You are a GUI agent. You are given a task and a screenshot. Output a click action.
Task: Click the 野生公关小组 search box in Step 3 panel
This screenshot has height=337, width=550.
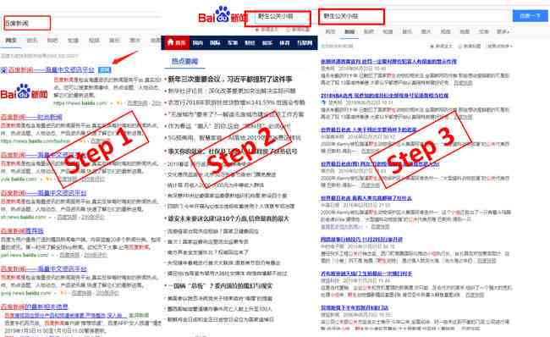point(351,16)
